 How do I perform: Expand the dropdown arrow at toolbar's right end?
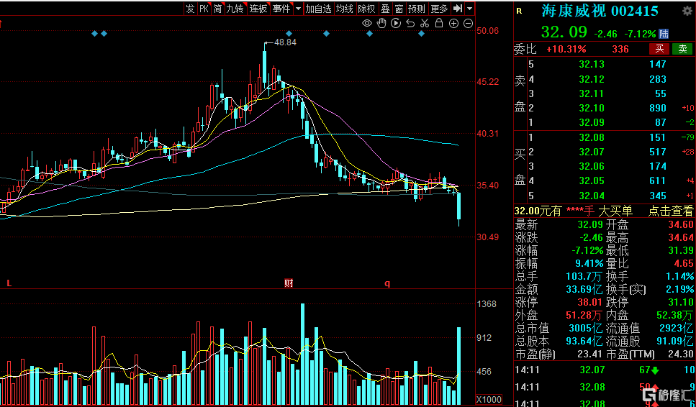click(469, 9)
